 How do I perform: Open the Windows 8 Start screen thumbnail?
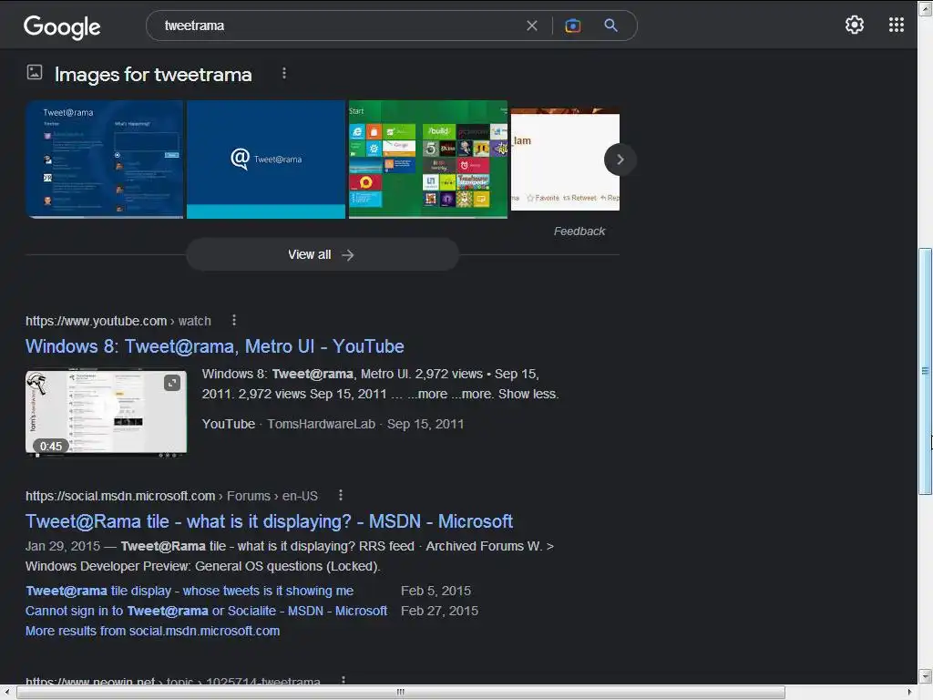coord(428,160)
